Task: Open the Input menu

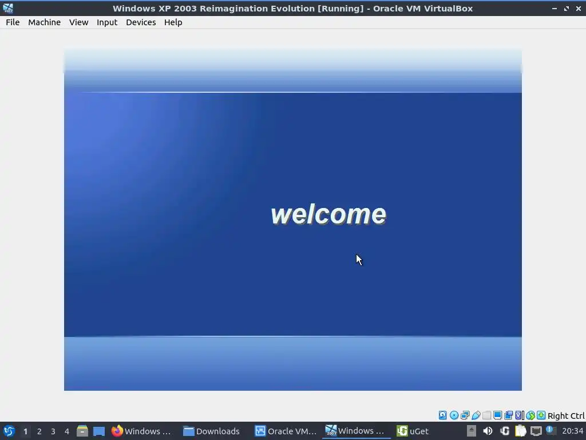Action: (107, 22)
